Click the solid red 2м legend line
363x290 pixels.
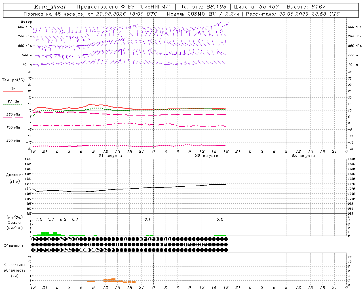click(x=13, y=92)
